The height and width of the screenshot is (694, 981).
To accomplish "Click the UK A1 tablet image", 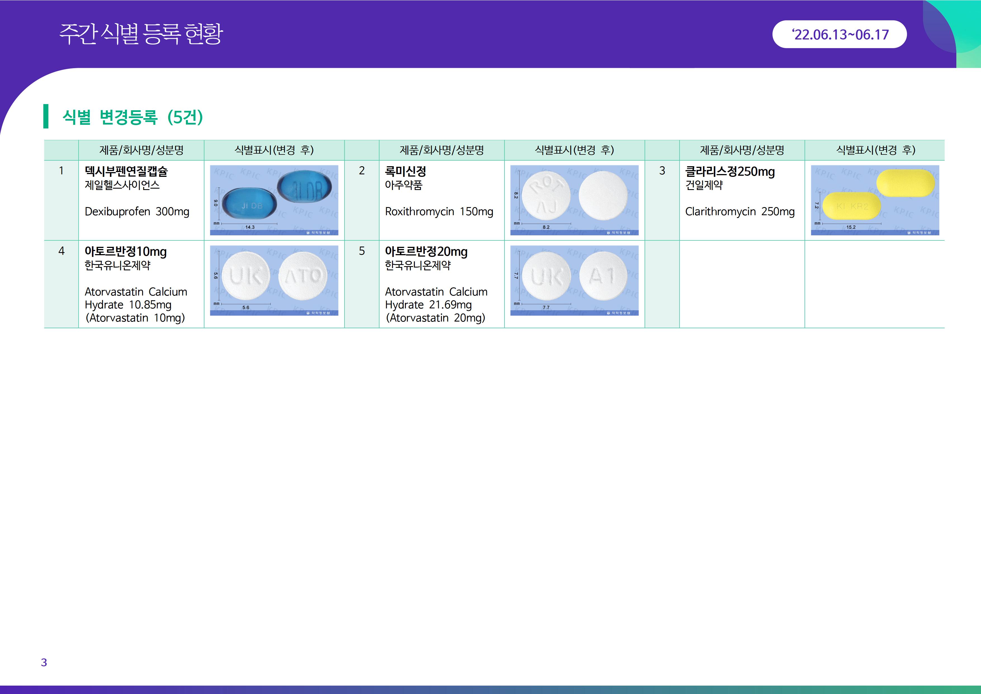I will (x=574, y=280).
